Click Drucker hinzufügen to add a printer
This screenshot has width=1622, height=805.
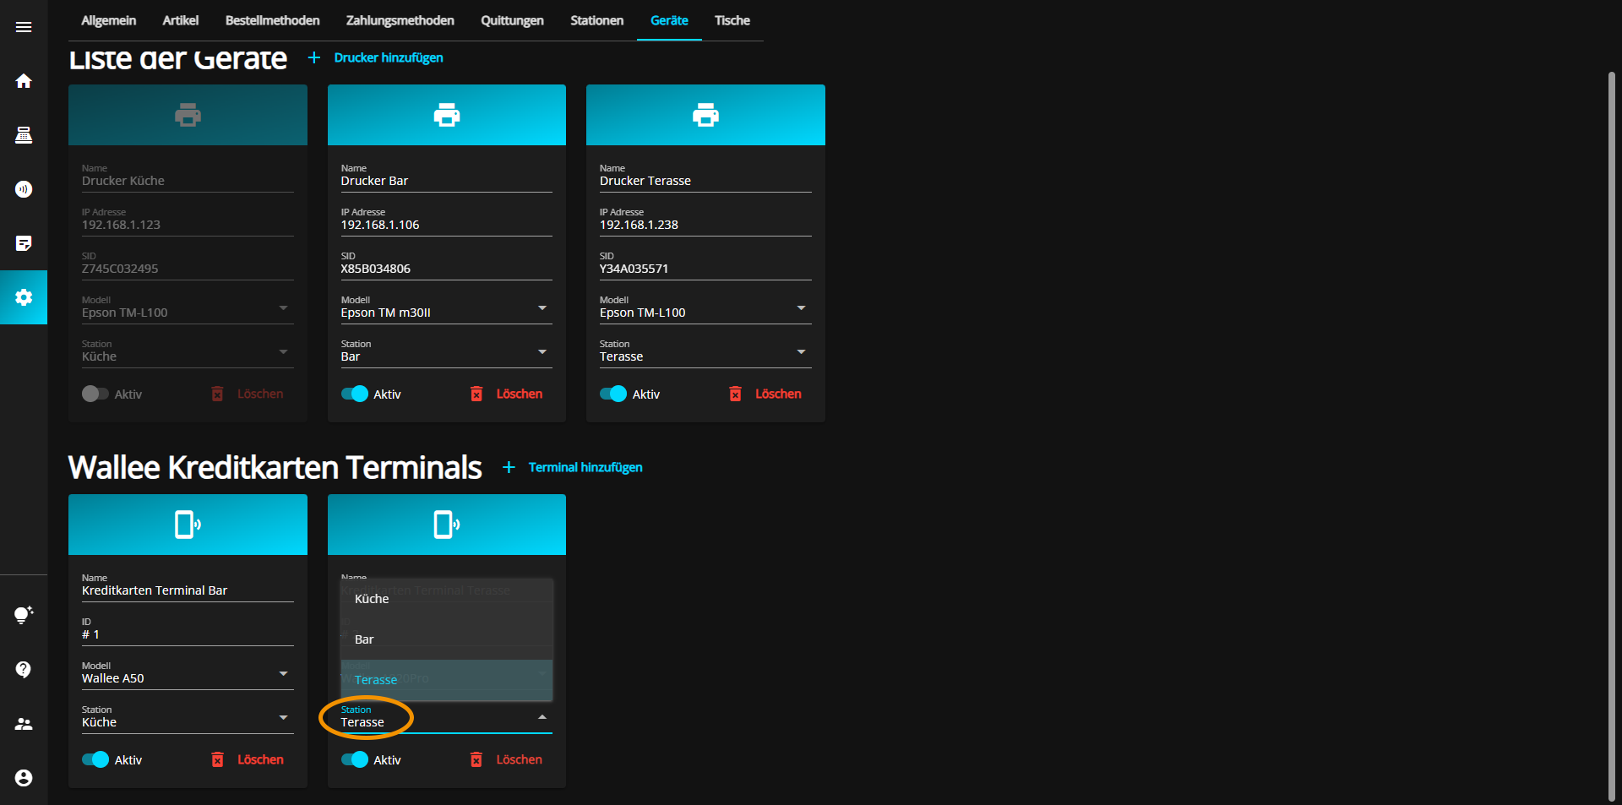coord(376,57)
